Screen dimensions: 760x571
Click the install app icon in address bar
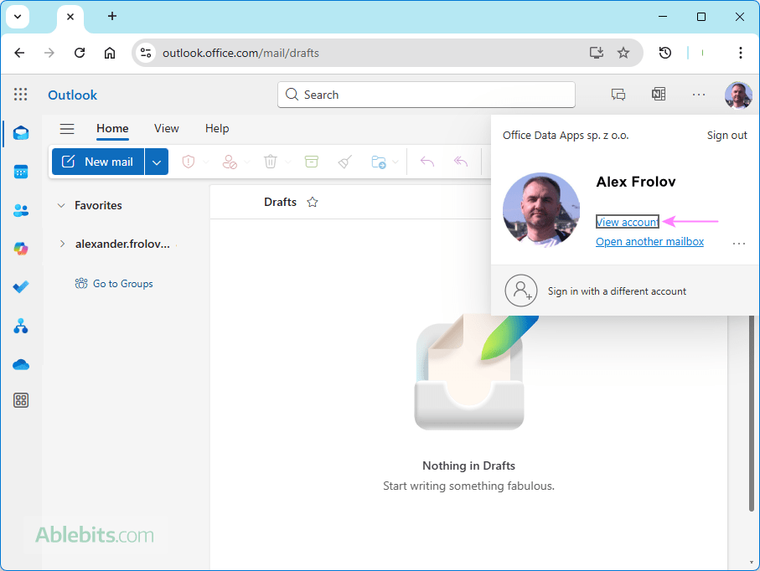coord(596,53)
